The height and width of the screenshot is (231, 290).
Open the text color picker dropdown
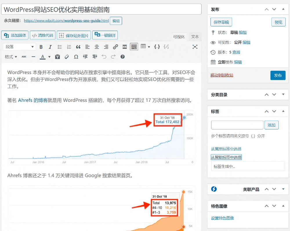[x=49, y=57]
